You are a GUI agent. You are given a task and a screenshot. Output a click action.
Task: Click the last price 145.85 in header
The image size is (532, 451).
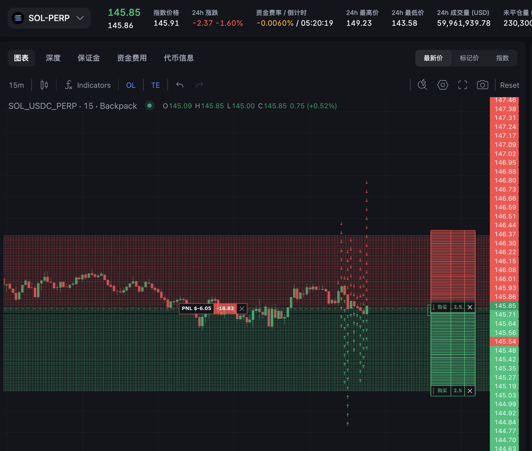[x=124, y=12]
